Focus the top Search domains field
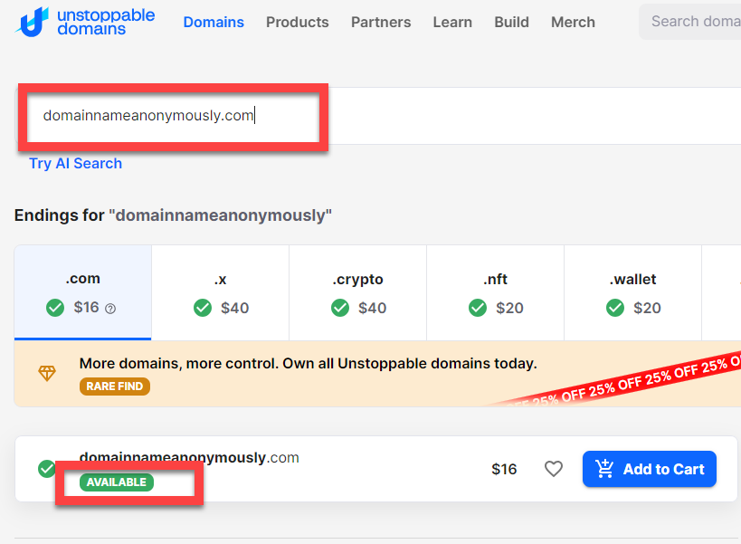The image size is (741, 544). (690, 22)
